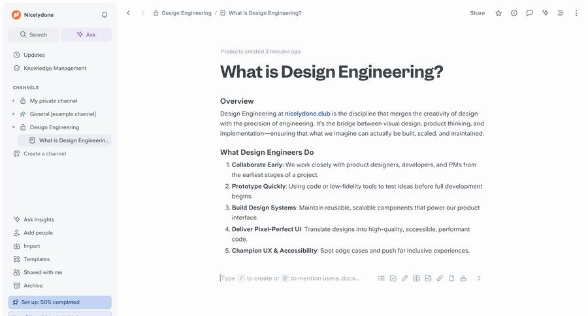Insert a checkbox to-do list

(x=393, y=278)
